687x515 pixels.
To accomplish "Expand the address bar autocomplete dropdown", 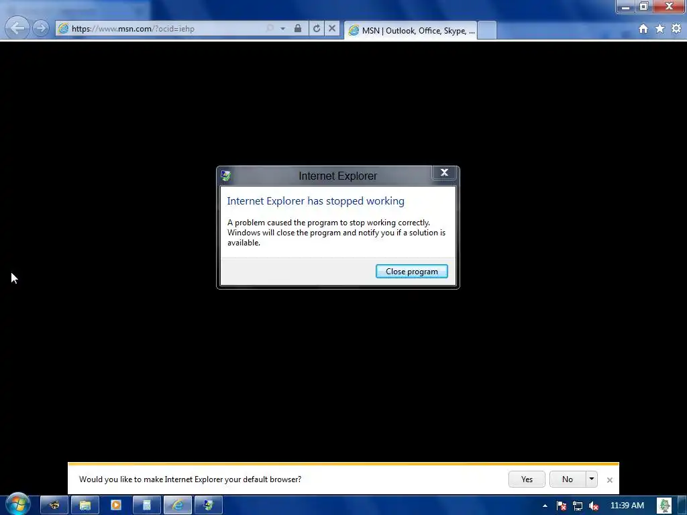I will pyautogui.click(x=283, y=29).
